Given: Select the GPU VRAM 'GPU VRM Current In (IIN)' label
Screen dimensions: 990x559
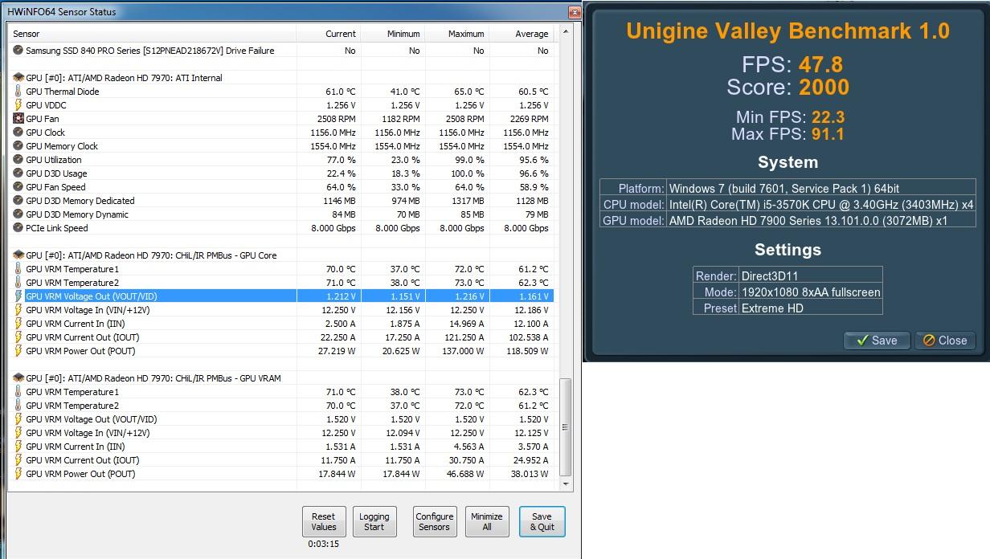Looking at the screenshot, I should point(76,447).
